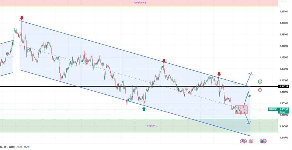
Task: Select the red consolidation rectangle
Action: coord(241,110)
